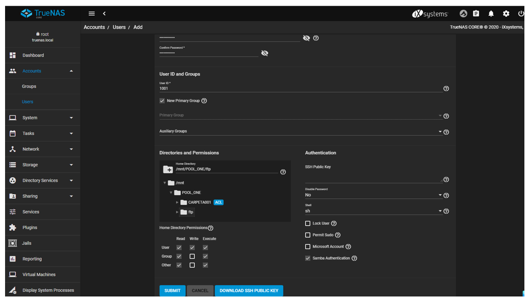
Task: Open help for Home Directory Permissions
Action: [210, 228]
